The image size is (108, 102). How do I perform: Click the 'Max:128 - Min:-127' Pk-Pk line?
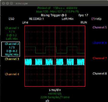pos(58,11)
